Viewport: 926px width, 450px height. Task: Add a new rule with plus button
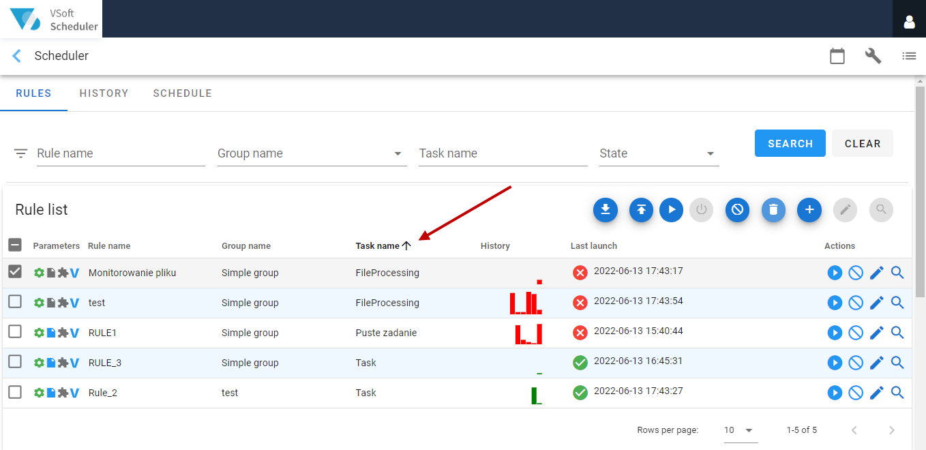point(809,210)
